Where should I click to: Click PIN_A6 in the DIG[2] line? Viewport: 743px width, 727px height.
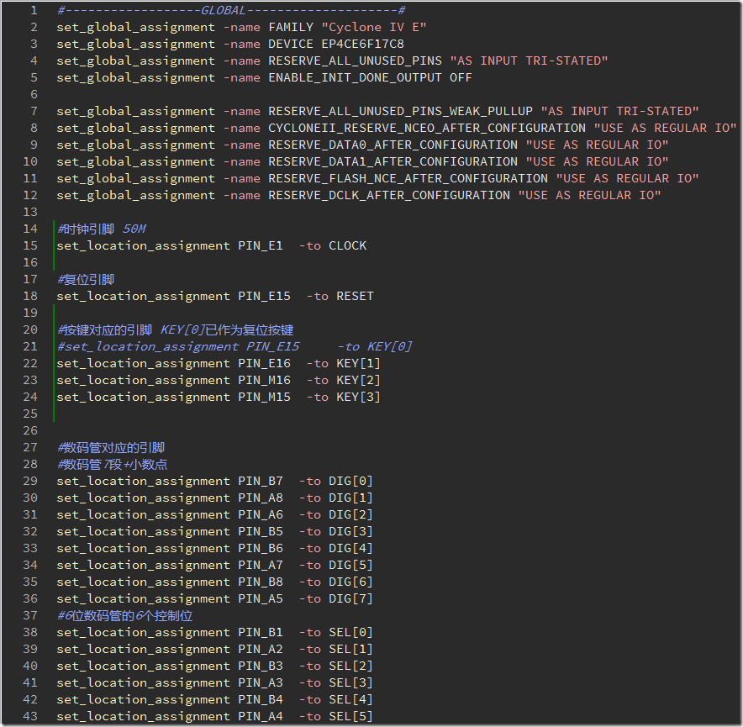tap(261, 515)
